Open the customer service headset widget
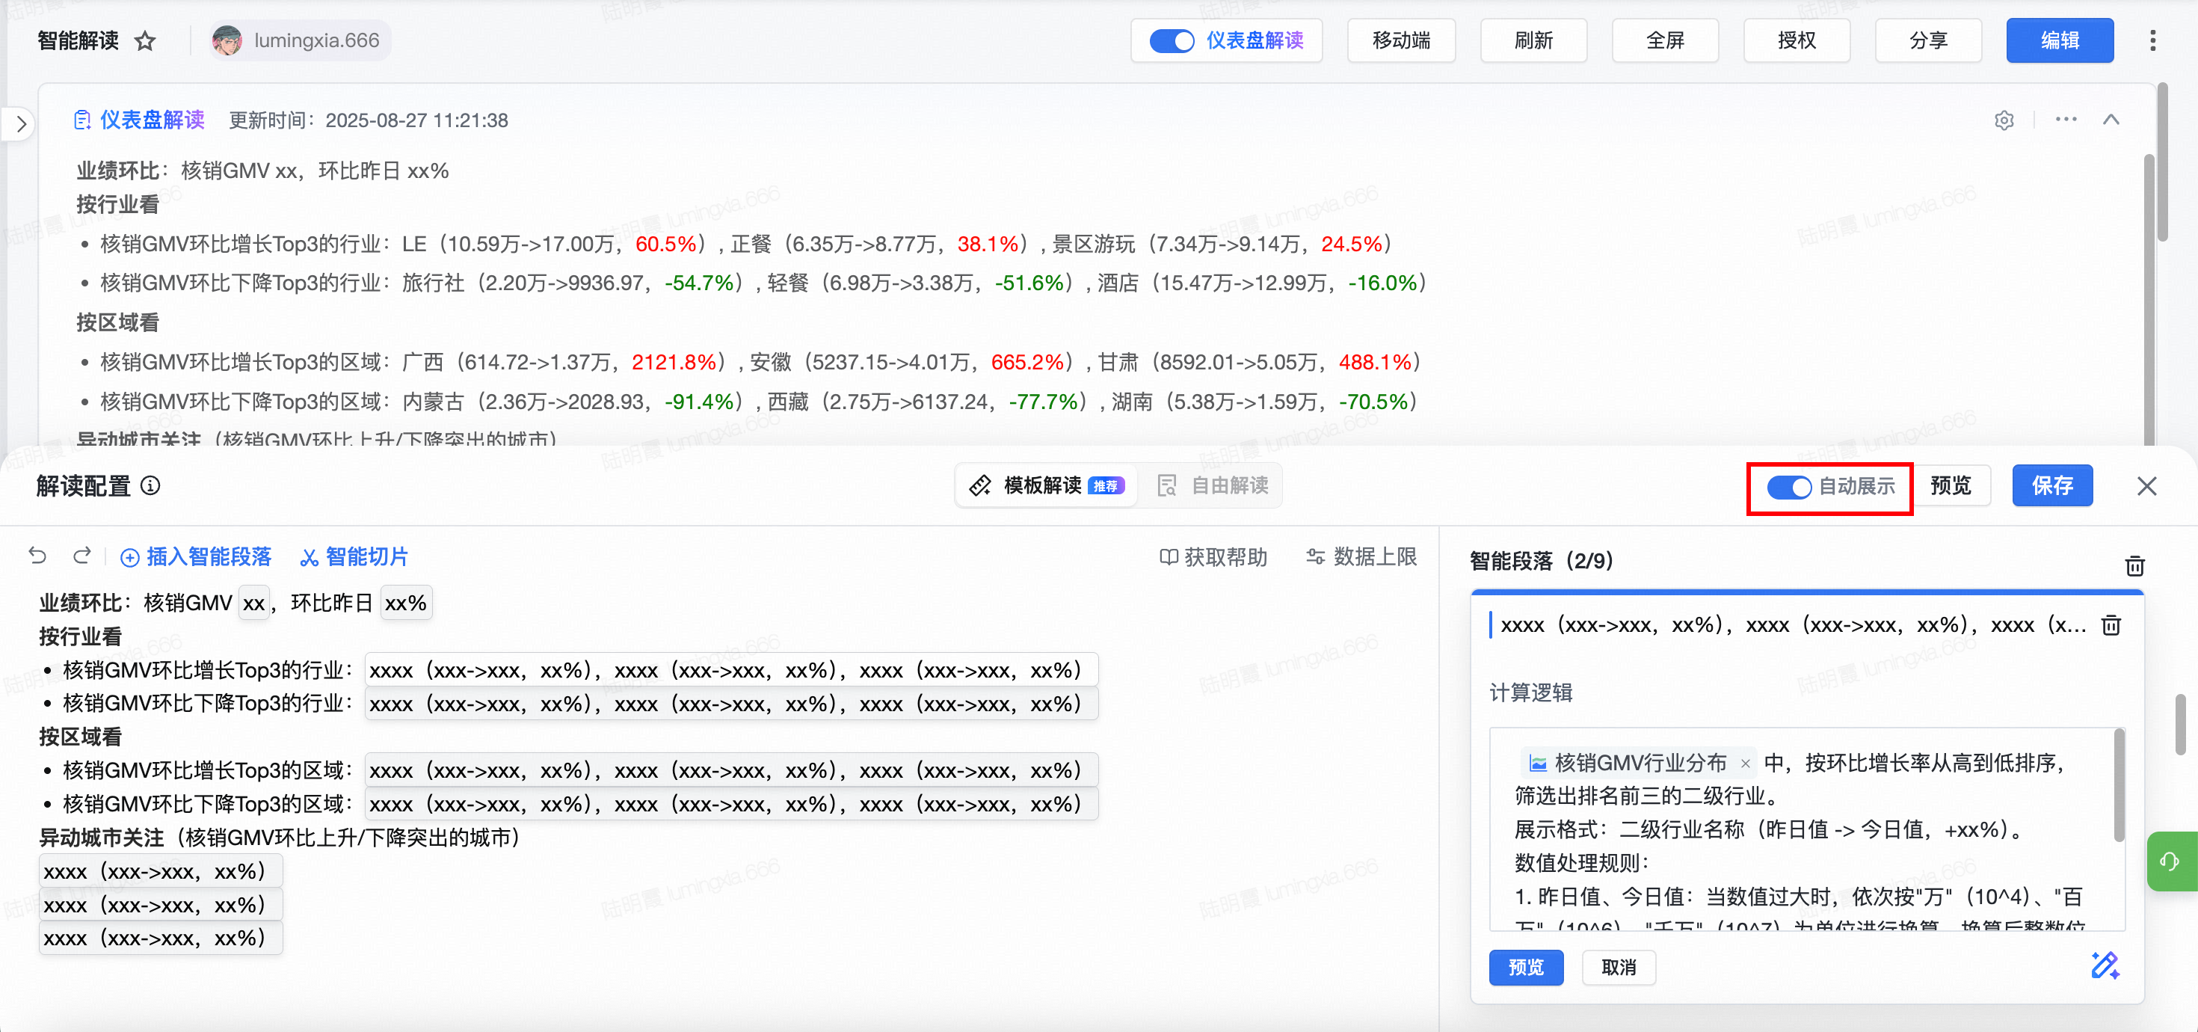This screenshot has width=2198, height=1032. [2170, 861]
